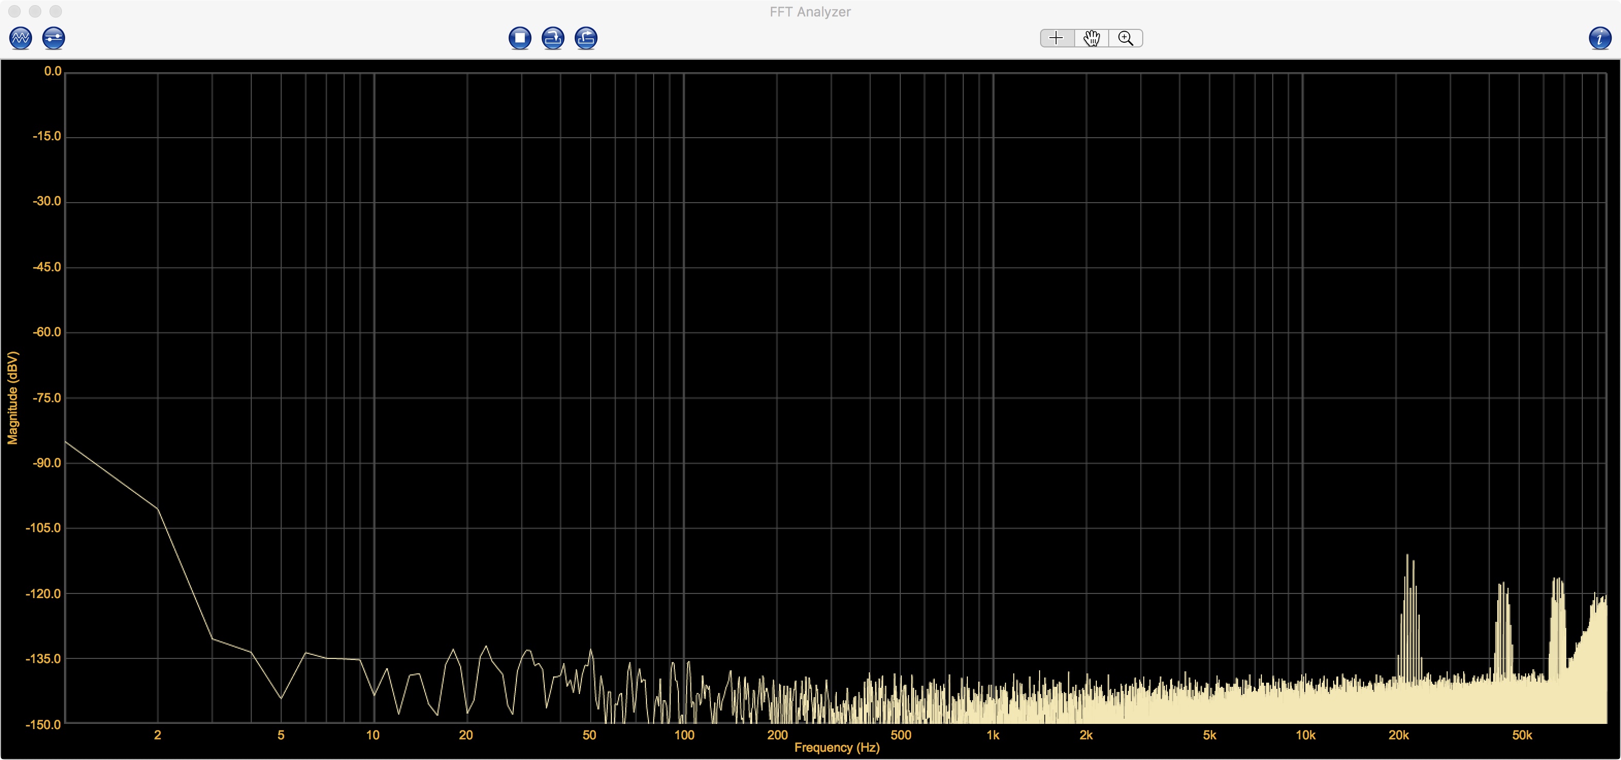
Task: Stop the FFT acquisition
Action: click(520, 38)
